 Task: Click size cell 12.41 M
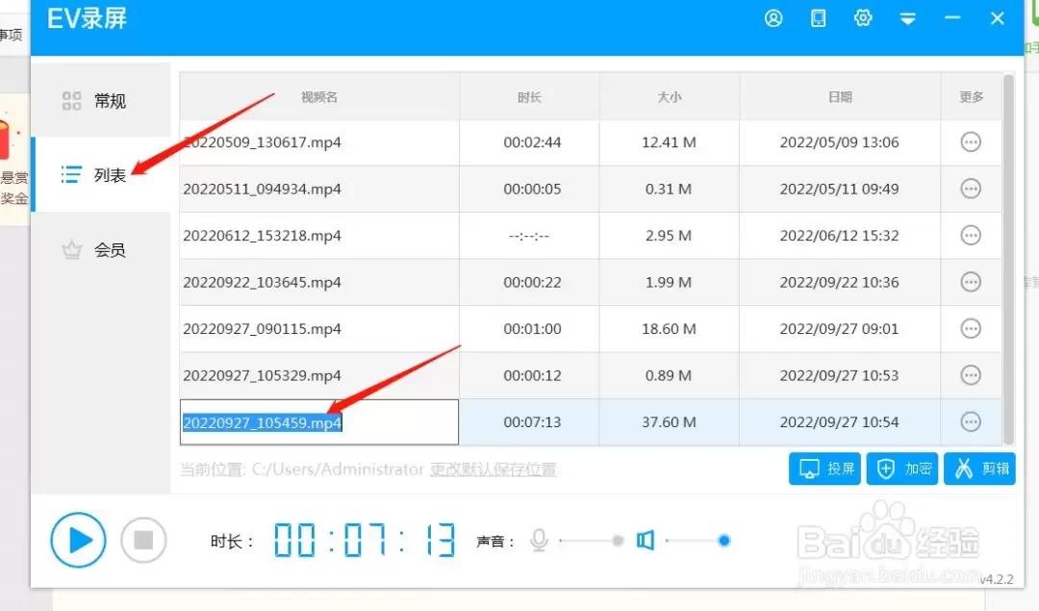click(x=669, y=141)
